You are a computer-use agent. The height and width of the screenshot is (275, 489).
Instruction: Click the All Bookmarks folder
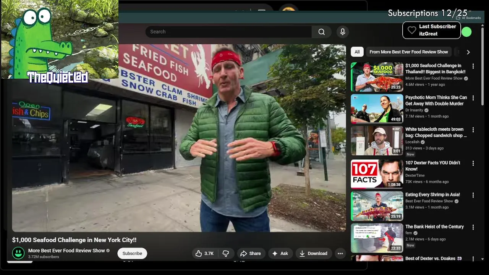coord(468,18)
